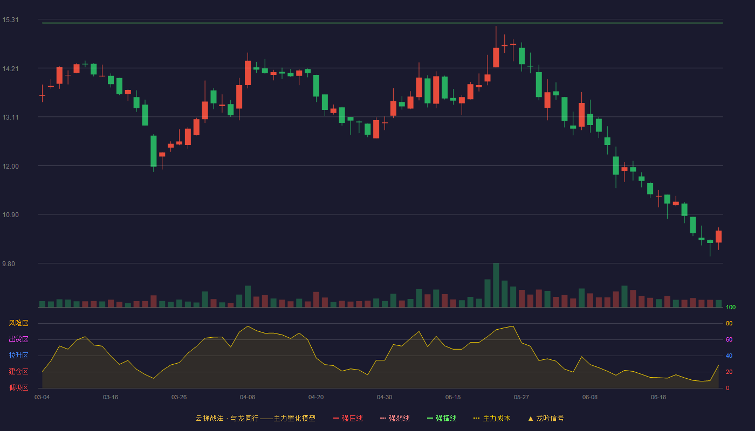Click the 04-08 date label
The height and width of the screenshot is (431, 755).
click(x=248, y=397)
